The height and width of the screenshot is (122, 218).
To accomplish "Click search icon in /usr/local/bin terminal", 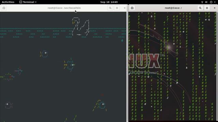I will [x=110, y=8].
